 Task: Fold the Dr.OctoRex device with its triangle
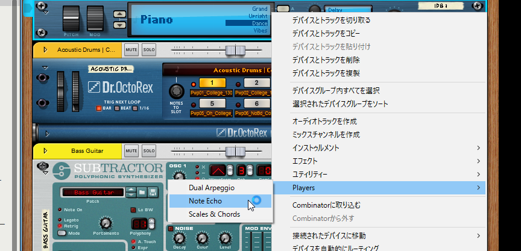pyautogui.click(x=45, y=67)
